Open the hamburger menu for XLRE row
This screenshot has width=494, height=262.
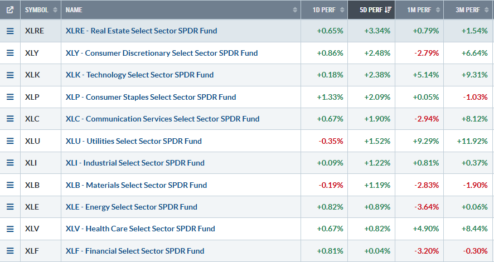click(10, 31)
